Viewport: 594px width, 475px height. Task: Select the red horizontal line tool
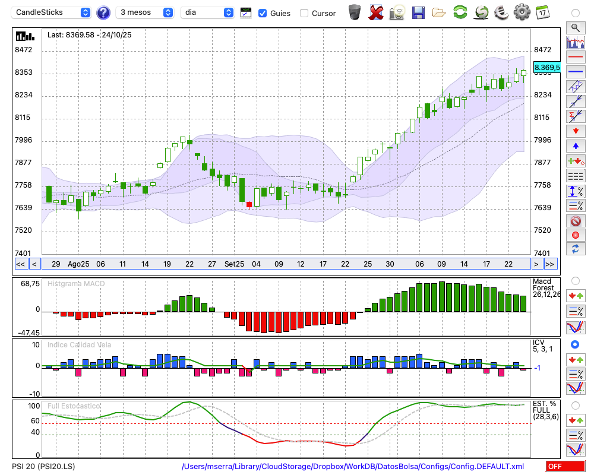click(575, 57)
